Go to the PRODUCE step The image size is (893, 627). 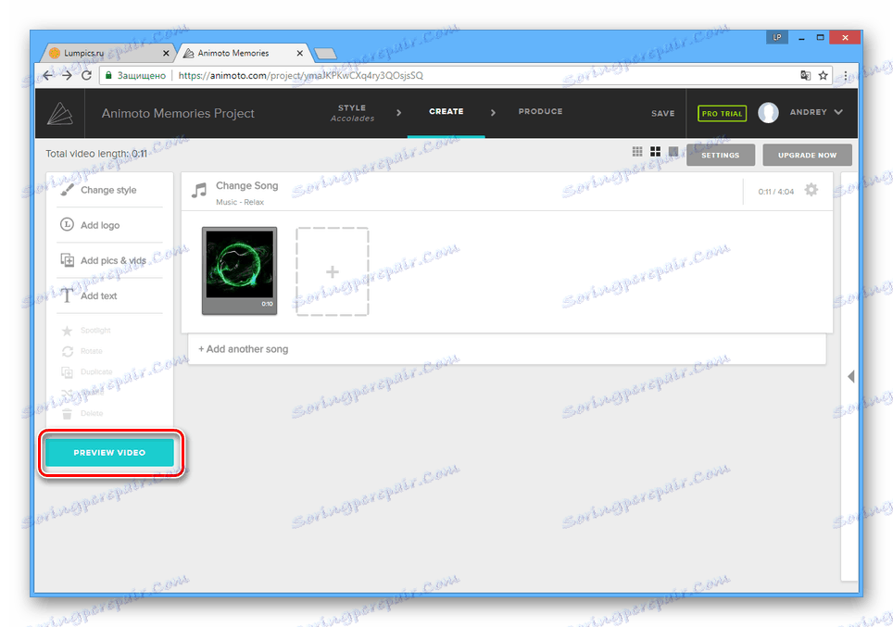pyautogui.click(x=540, y=112)
